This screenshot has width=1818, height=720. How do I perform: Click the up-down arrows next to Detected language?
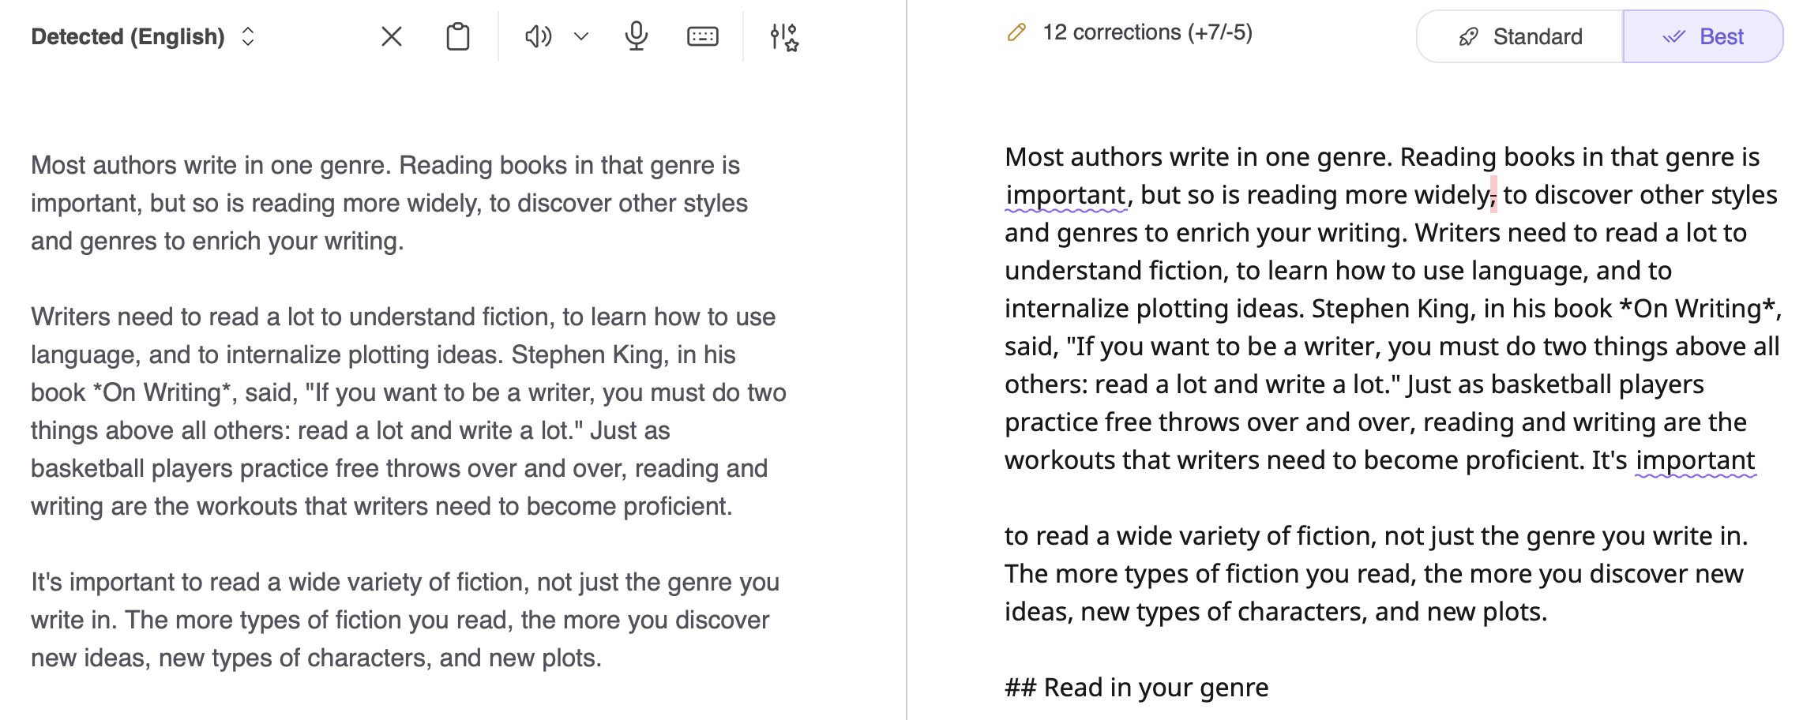coord(248,36)
